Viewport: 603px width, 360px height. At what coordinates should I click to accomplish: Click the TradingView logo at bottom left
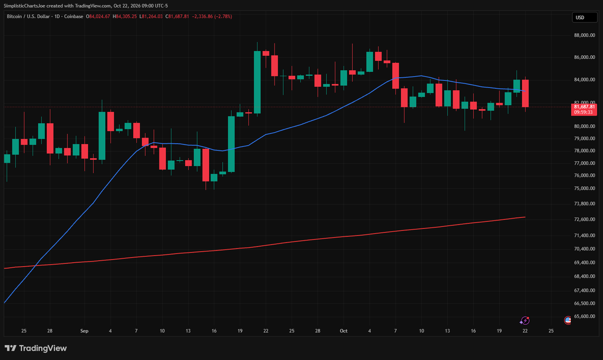click(x=36, y=348)
